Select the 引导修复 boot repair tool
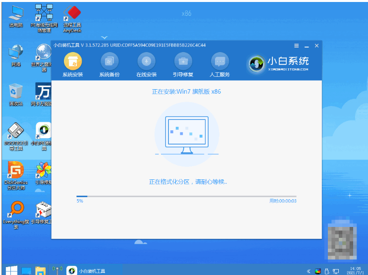Image resolution: width=368 pixels, height=275 pixels. coord(183,65)
